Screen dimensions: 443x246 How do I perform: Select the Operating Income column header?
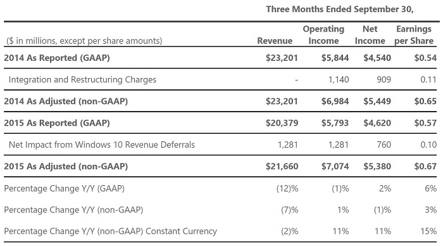pos(323,35)
